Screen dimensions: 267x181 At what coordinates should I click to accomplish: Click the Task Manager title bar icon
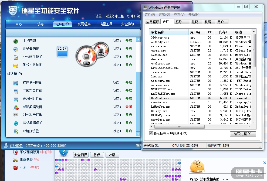point(145,8)
